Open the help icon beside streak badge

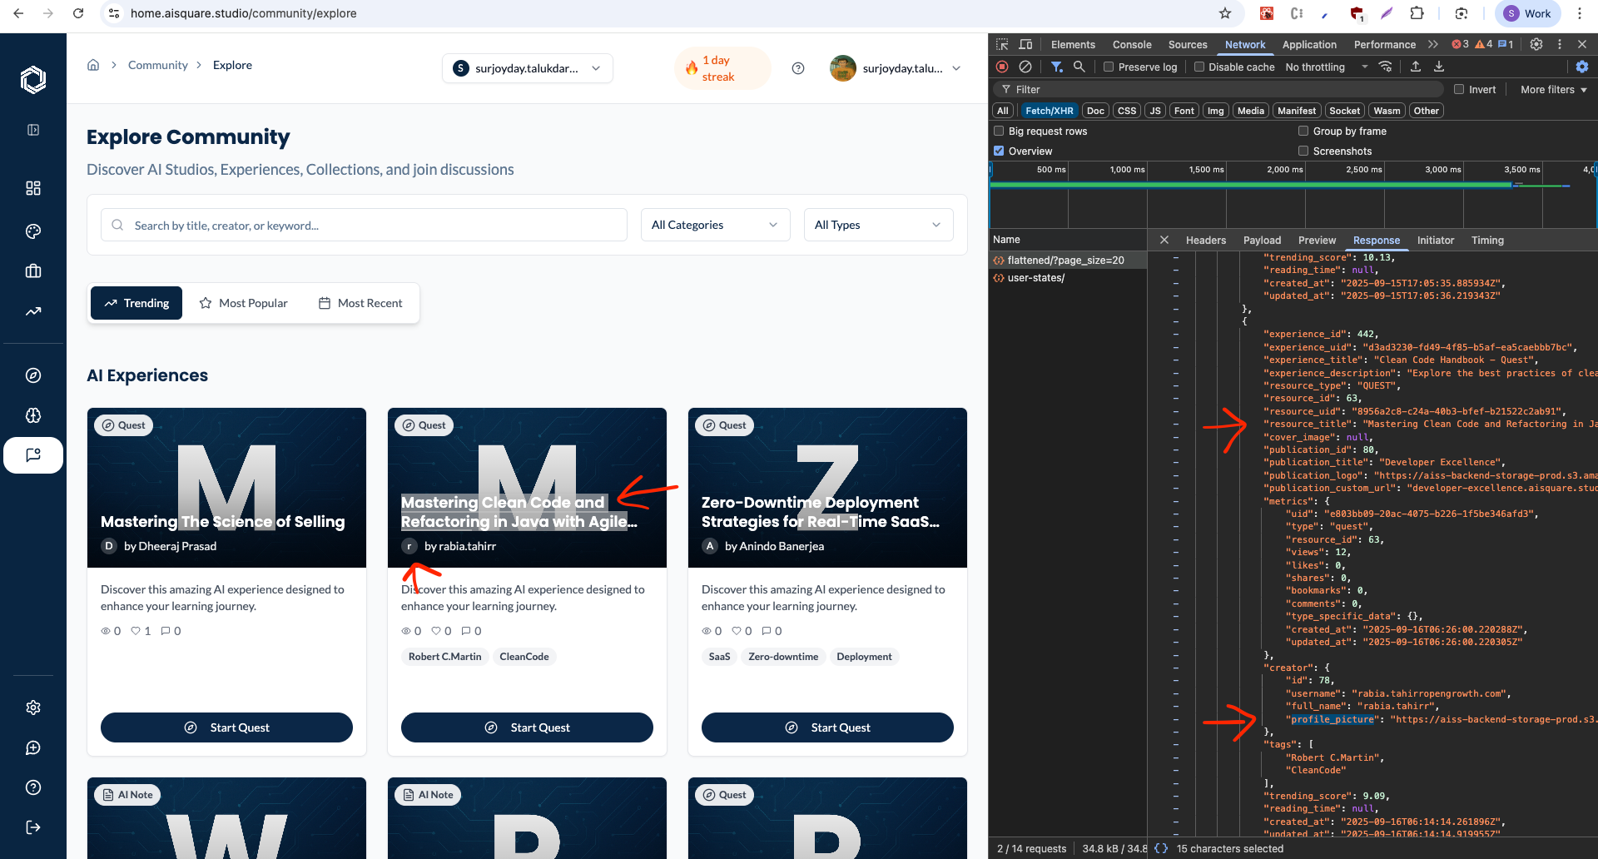(x=798, y=68)
